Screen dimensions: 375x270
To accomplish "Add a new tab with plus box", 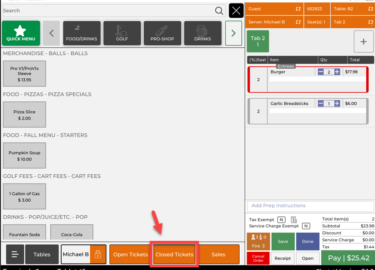I will 363,42.
